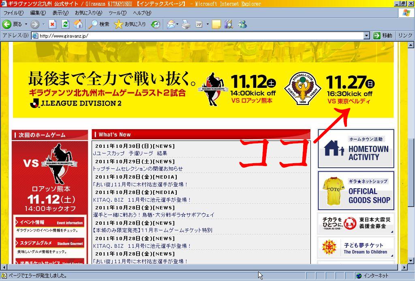Click the Edit with Word icon
Image resolution: width=415 pixels, height=281 pixels.
[x=199, y=24]
